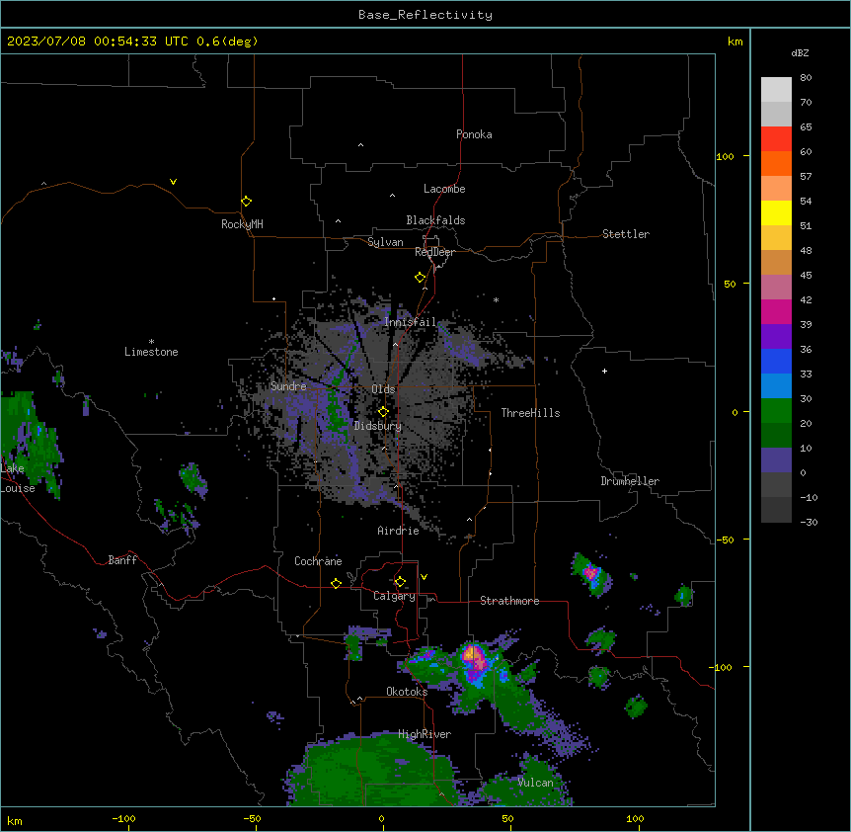Click the Base_Reflectivity title text

tap(425, 15)
